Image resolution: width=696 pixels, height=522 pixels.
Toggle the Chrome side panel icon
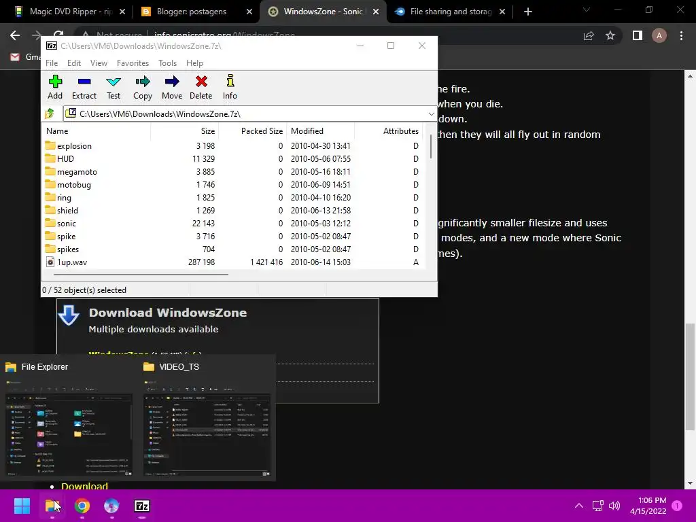pos(638,35)
